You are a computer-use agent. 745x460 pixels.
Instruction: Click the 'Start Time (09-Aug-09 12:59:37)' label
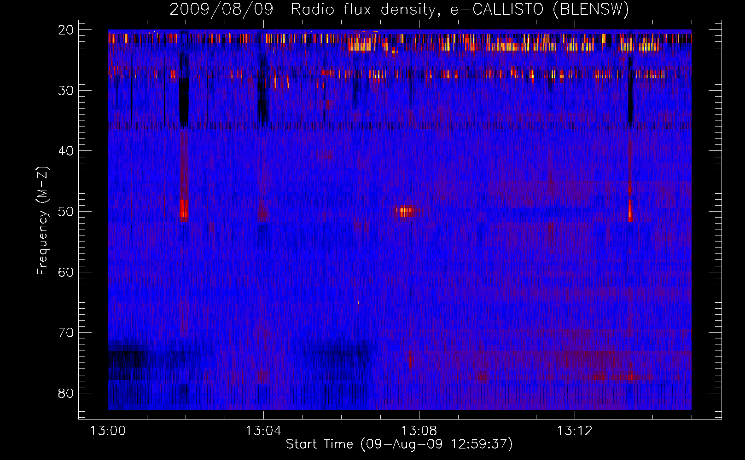pos(399,444)
